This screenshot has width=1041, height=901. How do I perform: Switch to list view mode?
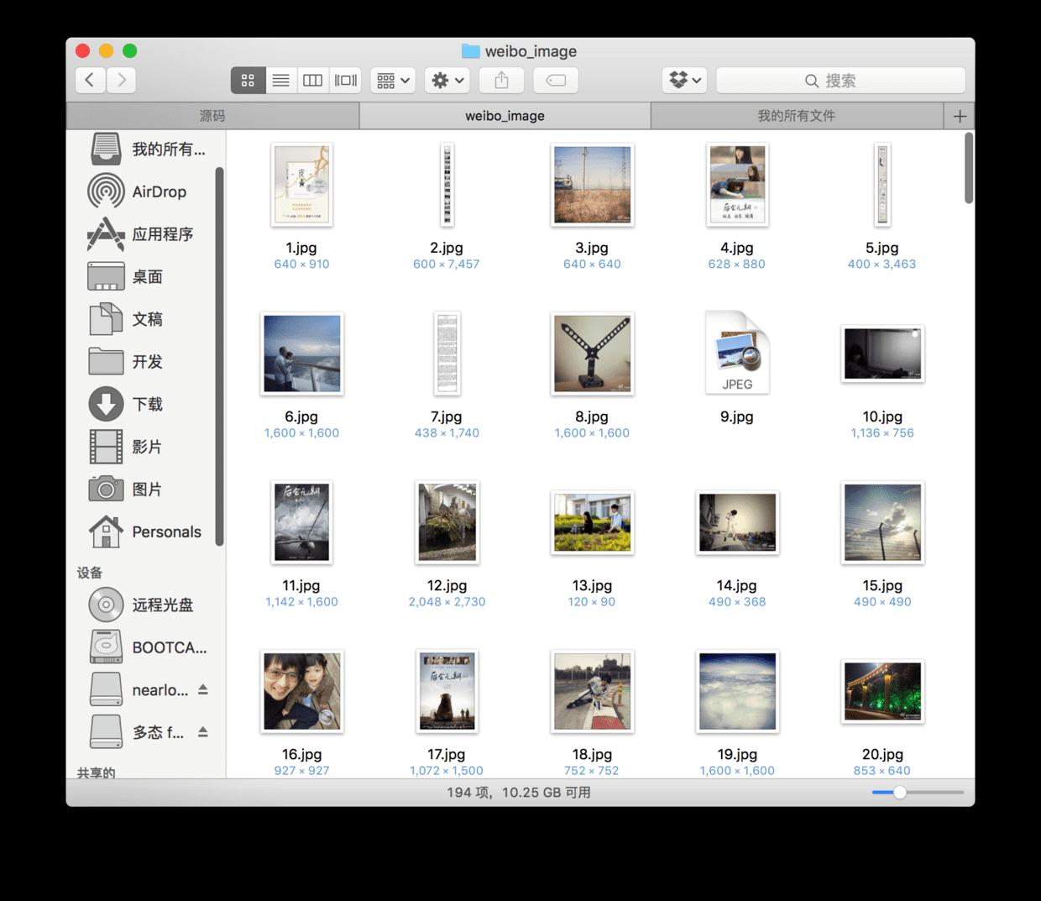[x=280, y=81]
